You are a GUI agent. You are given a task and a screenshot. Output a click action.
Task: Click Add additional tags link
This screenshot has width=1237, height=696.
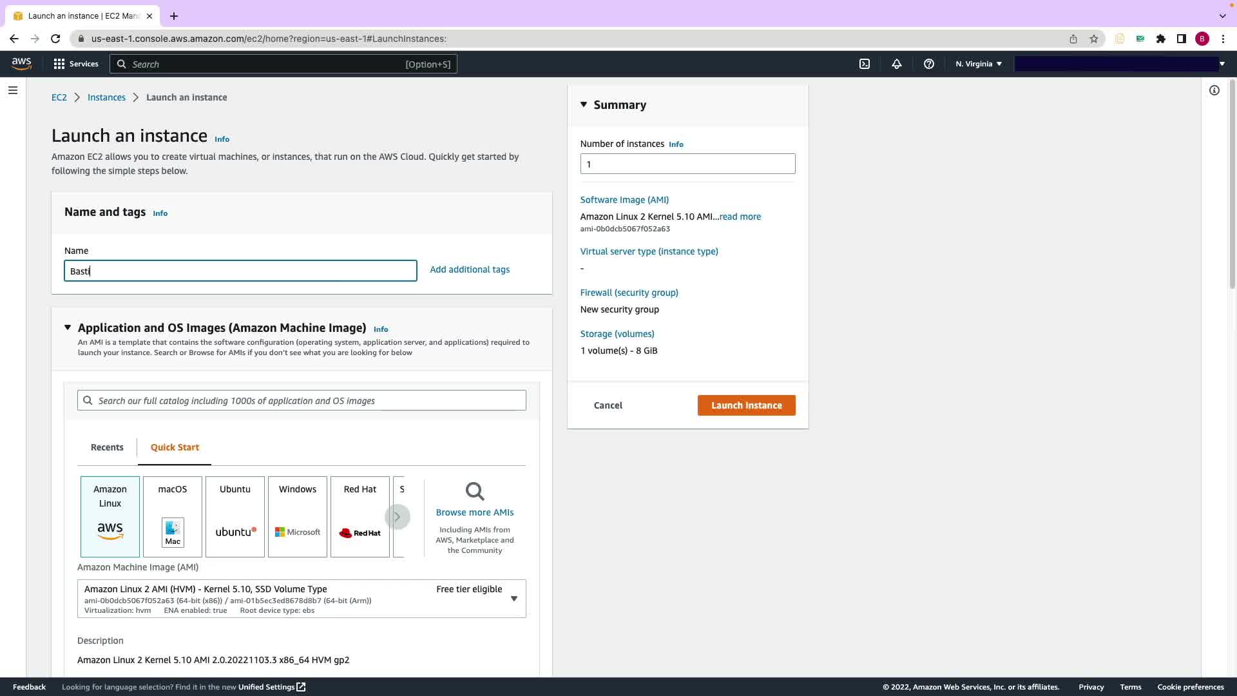[470, 269]
